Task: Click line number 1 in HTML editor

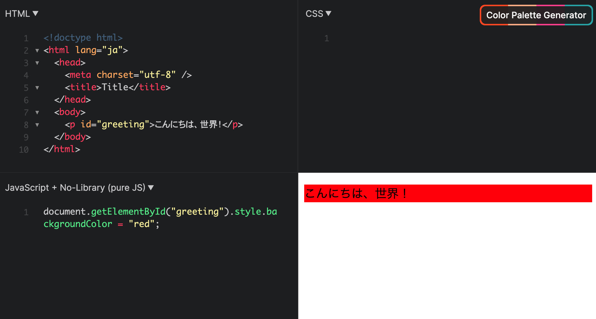Action: coord(26,38)
